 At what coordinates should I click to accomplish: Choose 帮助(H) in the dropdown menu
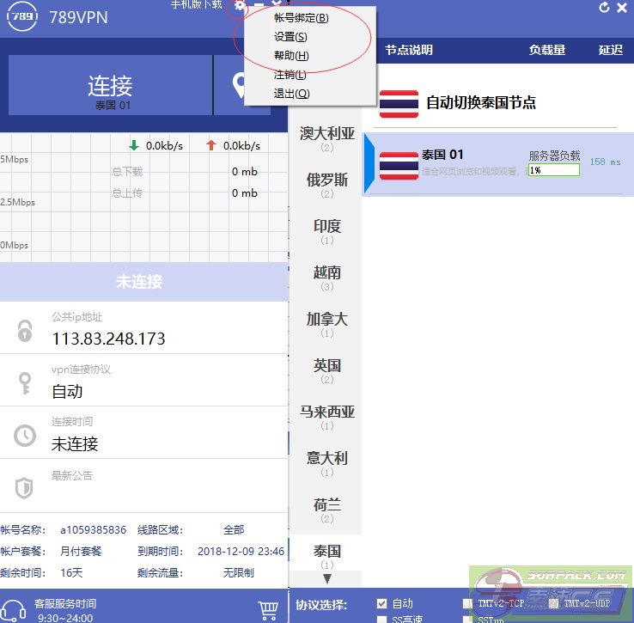tap(290, 56)
